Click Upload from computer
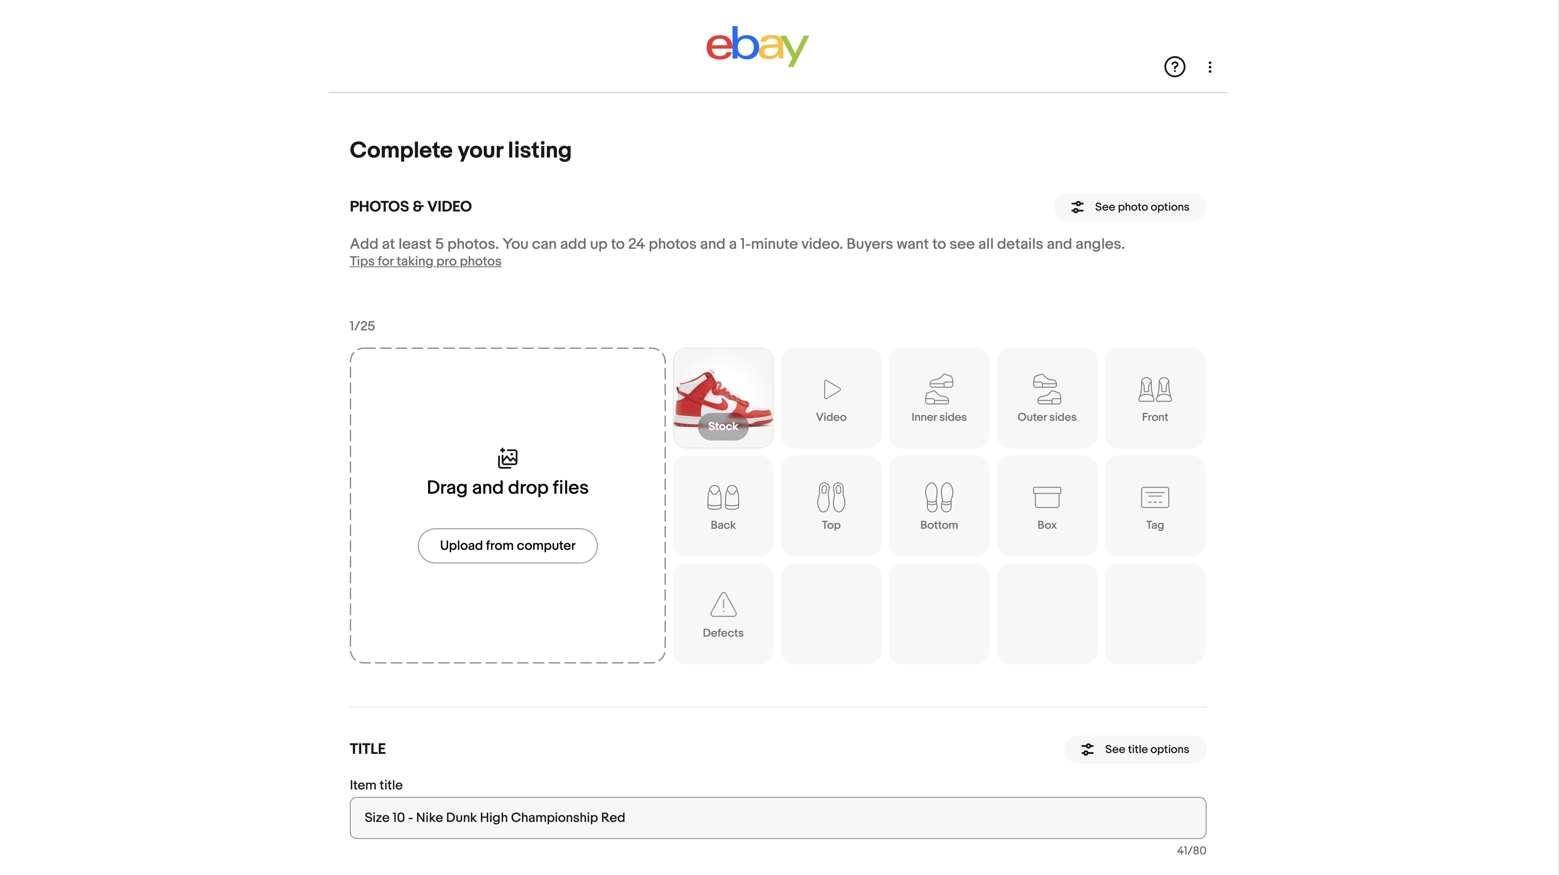The image size is (1559, 875). (507, 545)
